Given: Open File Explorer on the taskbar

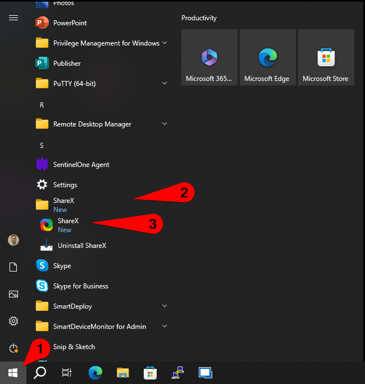Looking at the screenshot, I should pos(123,373).
